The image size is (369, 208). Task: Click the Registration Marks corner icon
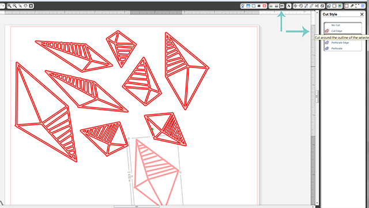(x=357, y=6)
